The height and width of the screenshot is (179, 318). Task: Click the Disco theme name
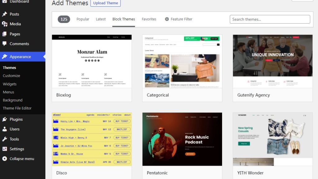click(x=62, y=173)
